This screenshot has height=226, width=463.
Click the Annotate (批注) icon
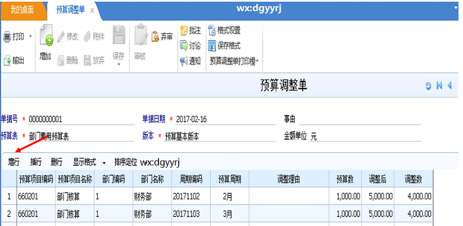click(x=184, y=30)
